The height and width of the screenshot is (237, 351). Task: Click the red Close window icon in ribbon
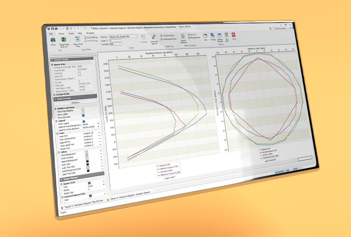(234, 35)
